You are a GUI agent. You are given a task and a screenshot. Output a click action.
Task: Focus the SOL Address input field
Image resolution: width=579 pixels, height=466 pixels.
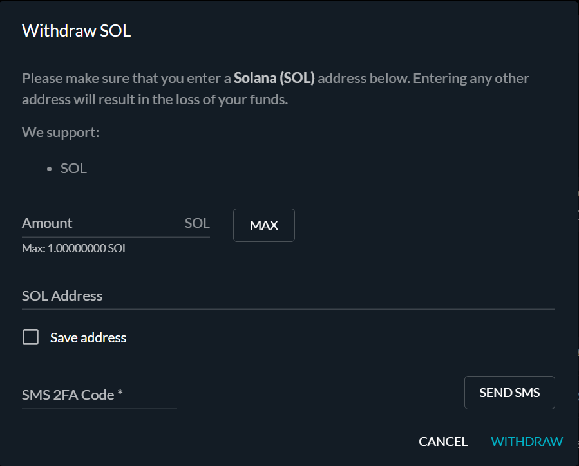(288, 296)
